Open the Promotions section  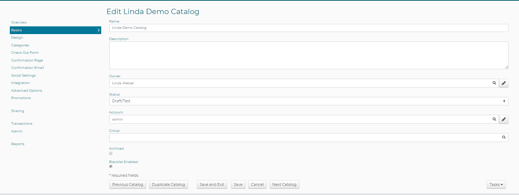pyautogui.click(x=21, y=98)
